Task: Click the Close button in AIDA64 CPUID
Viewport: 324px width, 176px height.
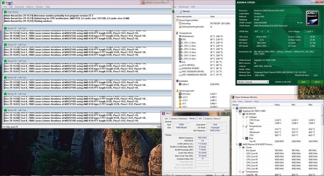Action: (x=317, y=82)
